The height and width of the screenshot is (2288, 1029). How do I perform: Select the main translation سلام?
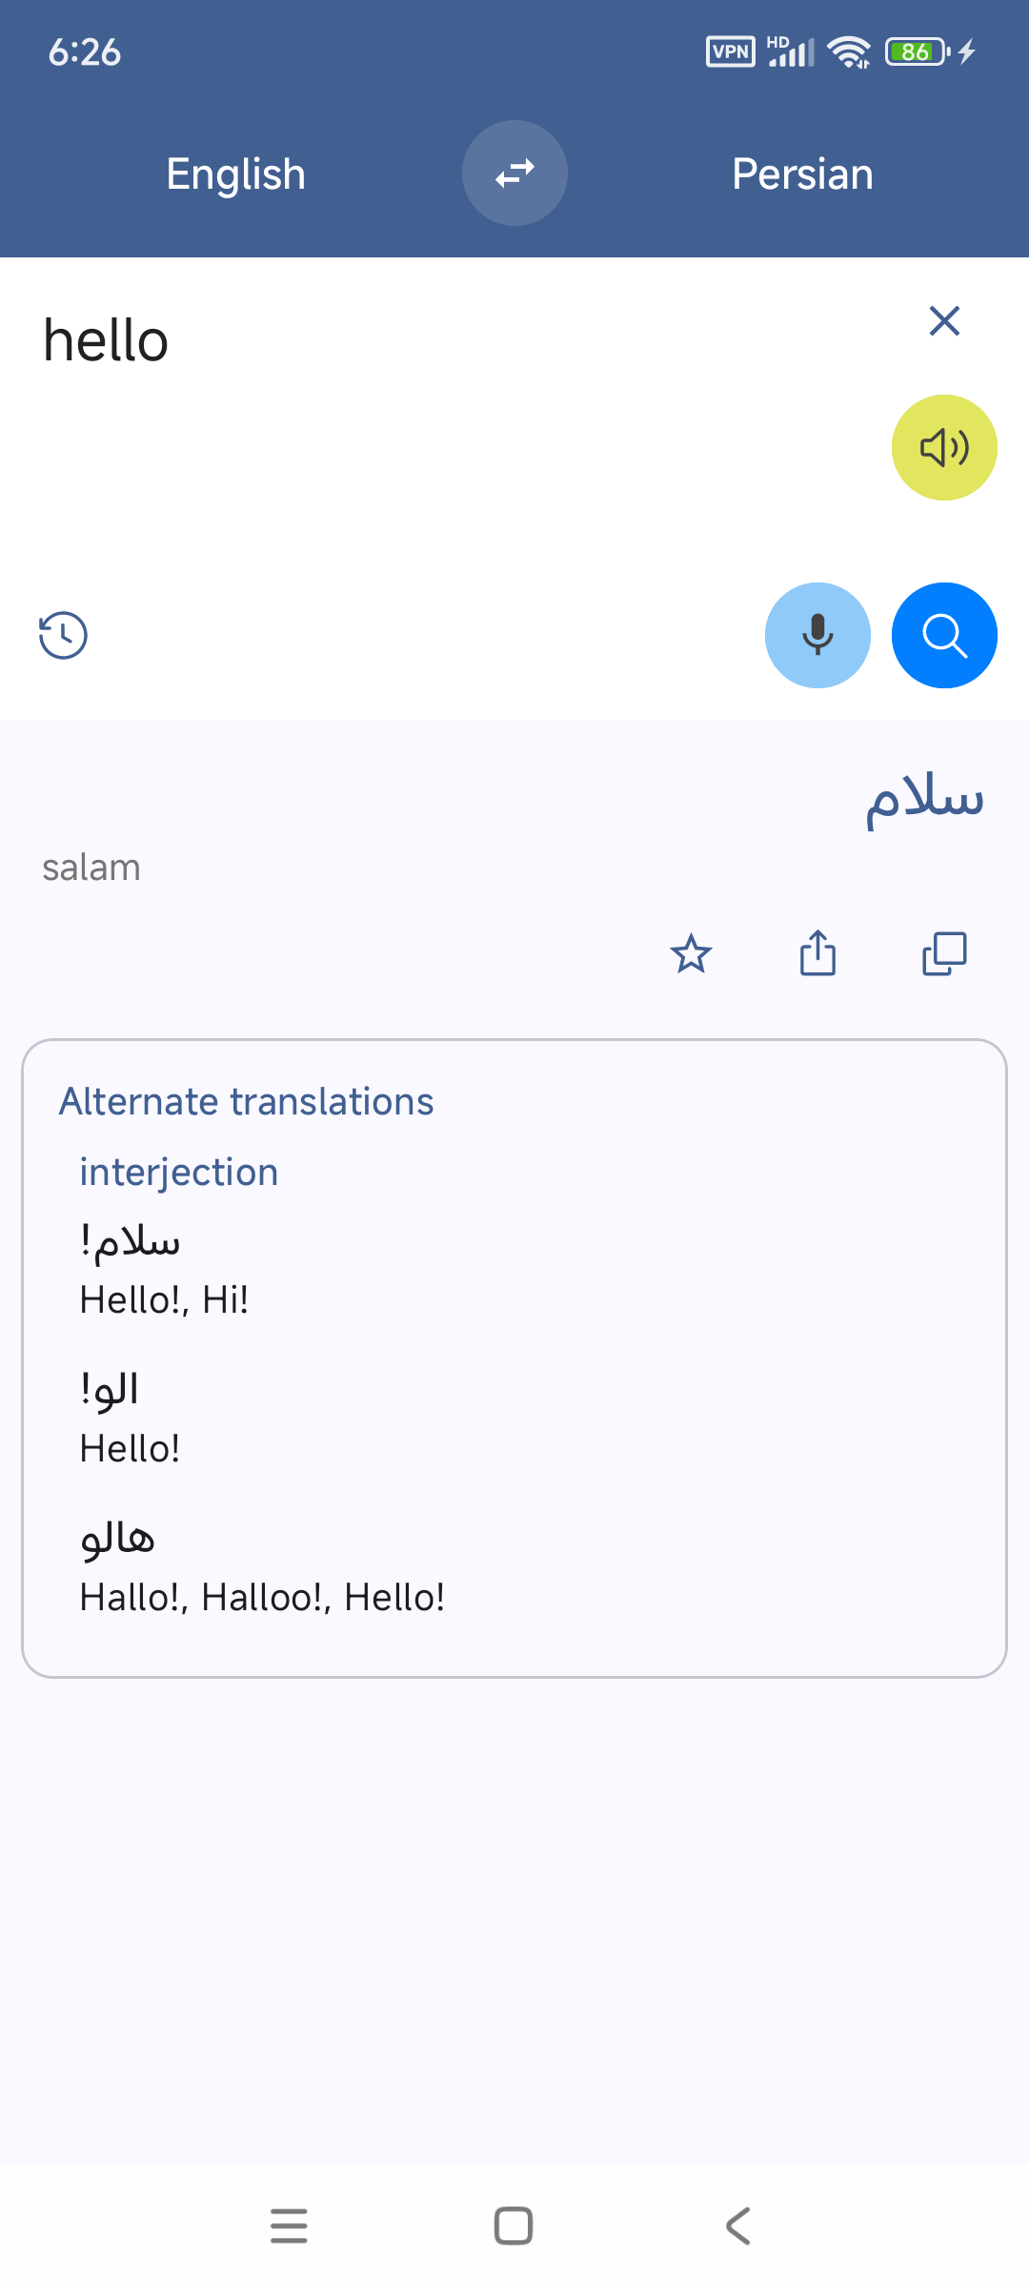click(922, 797)
